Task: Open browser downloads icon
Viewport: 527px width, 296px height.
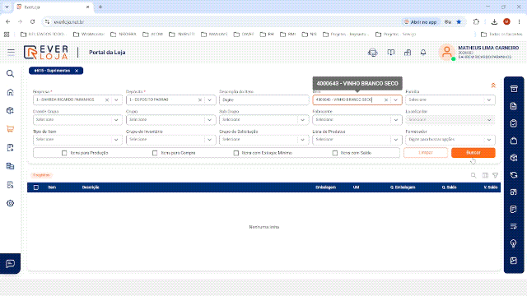Action: [494, 22]
